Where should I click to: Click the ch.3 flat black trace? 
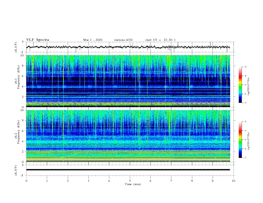click(128, 170)
